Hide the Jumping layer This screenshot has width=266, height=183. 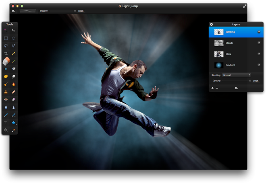(x=259, y=32)
